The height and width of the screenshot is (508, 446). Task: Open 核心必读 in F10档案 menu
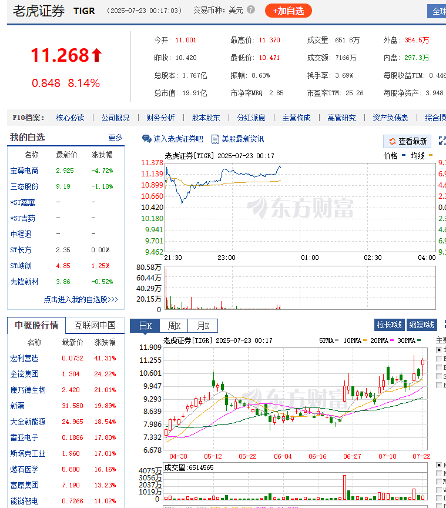(71, 118)
